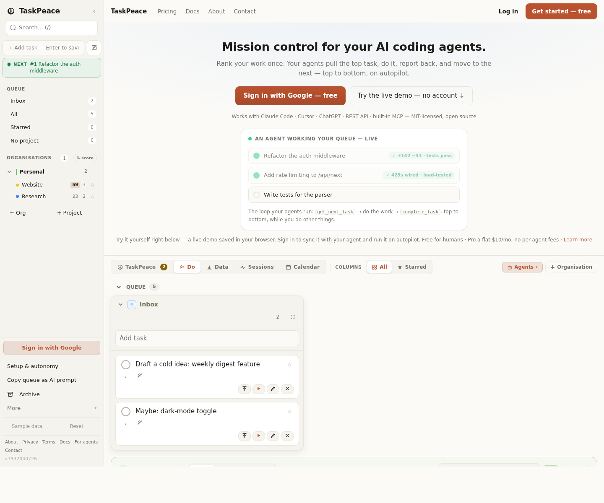Start the 'Draft a cold idea' task with play button
Image resolution: width=604 pixels, height=503 pixels.
point(259,389)
